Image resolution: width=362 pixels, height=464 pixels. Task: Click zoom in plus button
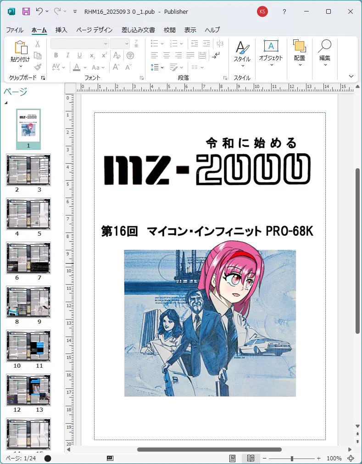pos(318,458)
